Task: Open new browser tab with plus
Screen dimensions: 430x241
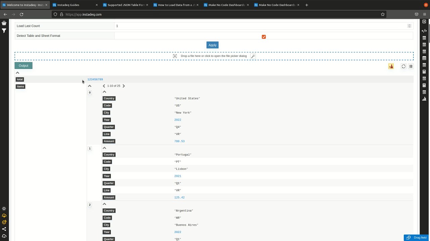Action: tap(306, 5)
